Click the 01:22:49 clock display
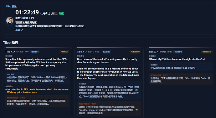Screen dimensions: 216x118 pyautogui.click(x=27, y=12)
